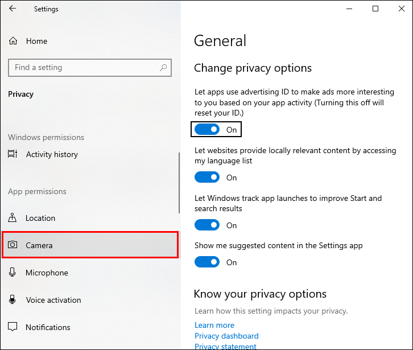Click the Camera icon

[x=13, y=245]
